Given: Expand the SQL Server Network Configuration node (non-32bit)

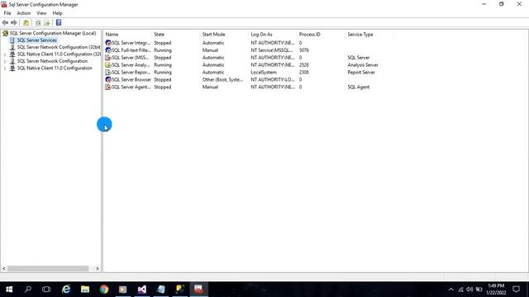Looking at the screenshot, I should click(x=5, y=61).
